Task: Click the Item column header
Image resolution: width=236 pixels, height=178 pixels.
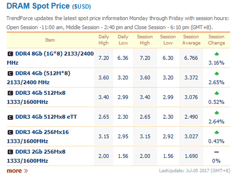Action: 50,40
